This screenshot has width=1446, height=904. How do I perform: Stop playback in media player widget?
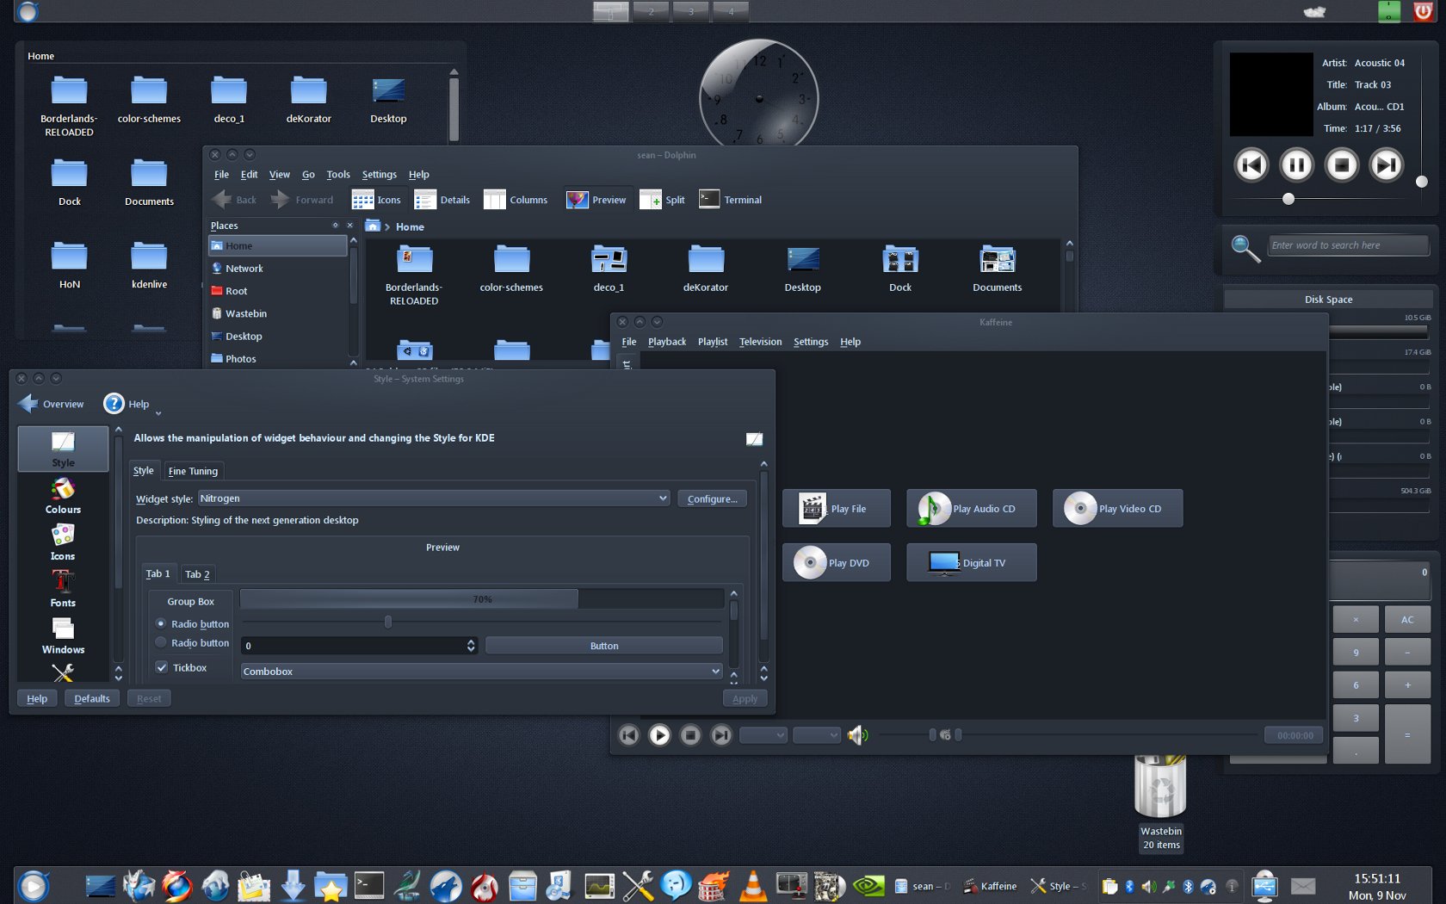(x=1341, y=165)
